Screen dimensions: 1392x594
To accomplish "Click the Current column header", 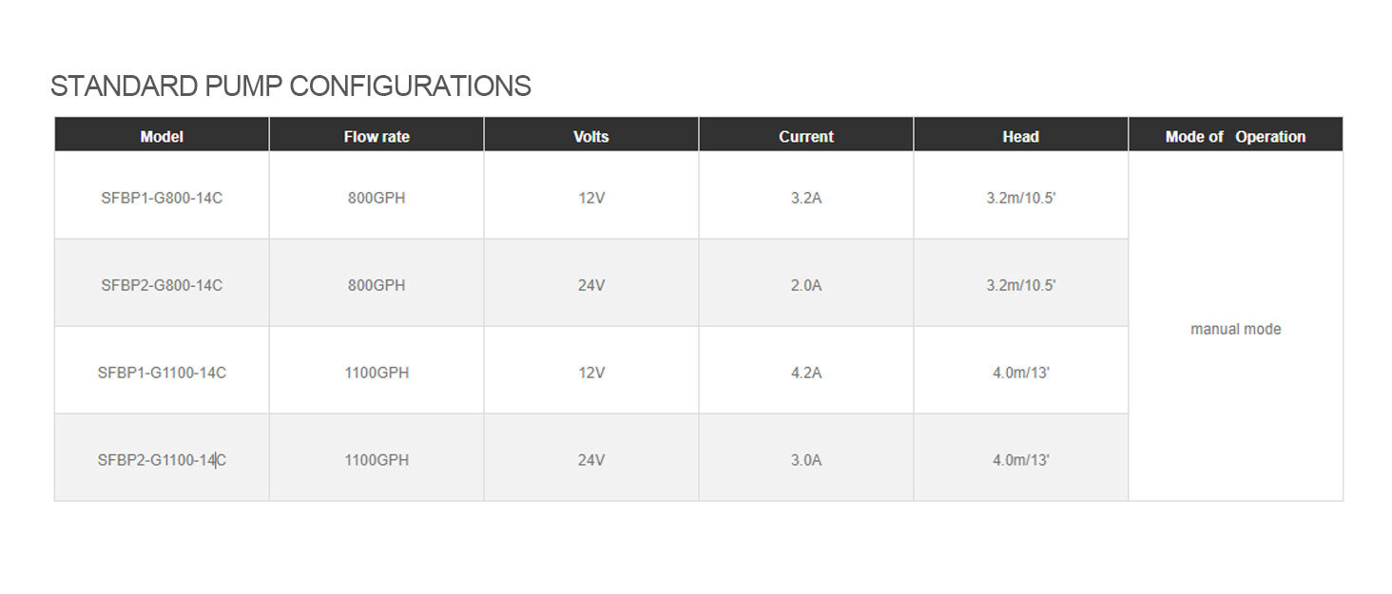I will [806, 136].
